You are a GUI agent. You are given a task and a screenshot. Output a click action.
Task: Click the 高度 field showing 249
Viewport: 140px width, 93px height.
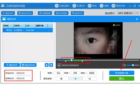pyautogui.click(x=75, y=73)
